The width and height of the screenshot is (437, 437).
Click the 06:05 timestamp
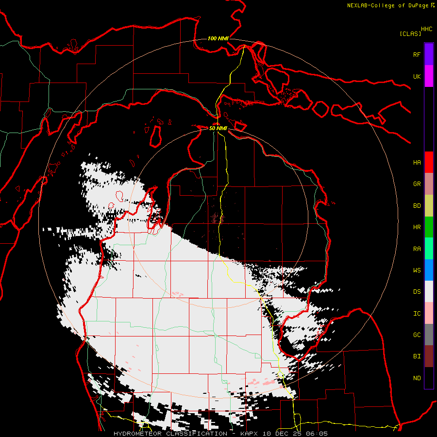[x=317, y=434]
